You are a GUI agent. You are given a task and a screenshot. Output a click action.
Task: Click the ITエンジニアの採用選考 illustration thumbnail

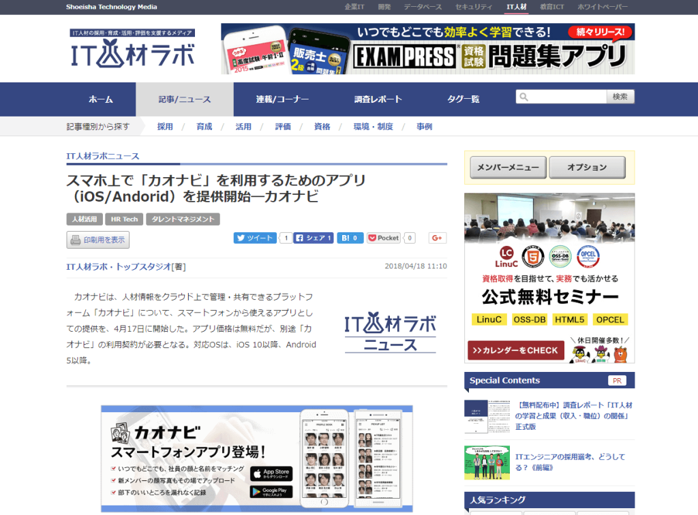tap(487, 463)
